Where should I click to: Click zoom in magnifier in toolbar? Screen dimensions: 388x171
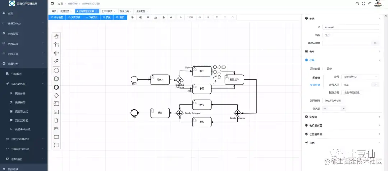[x=200, y=18]
